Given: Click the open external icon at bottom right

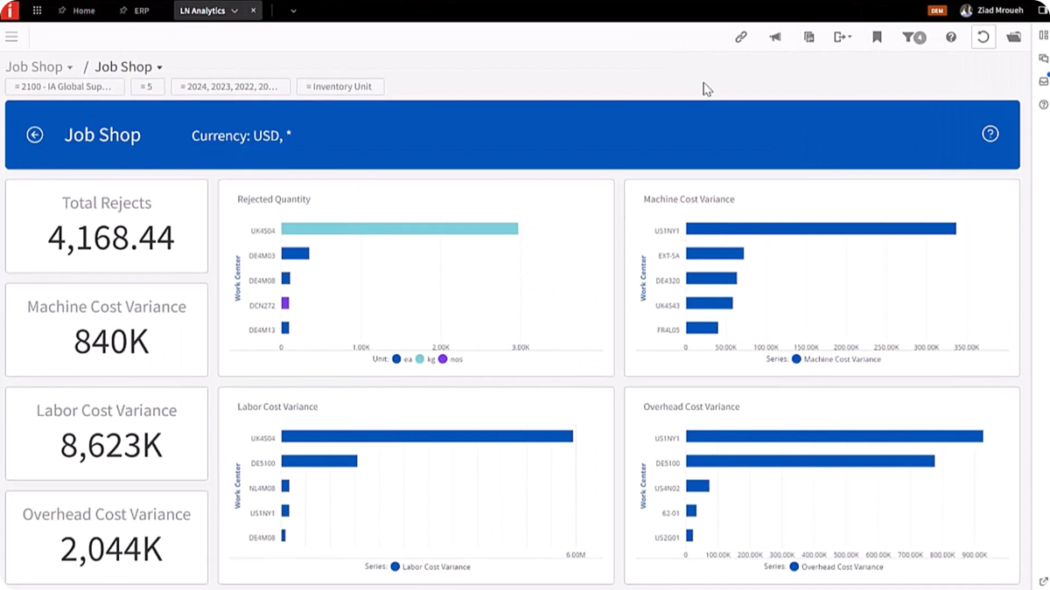Looking at the screenshot, I should 1043,580.
